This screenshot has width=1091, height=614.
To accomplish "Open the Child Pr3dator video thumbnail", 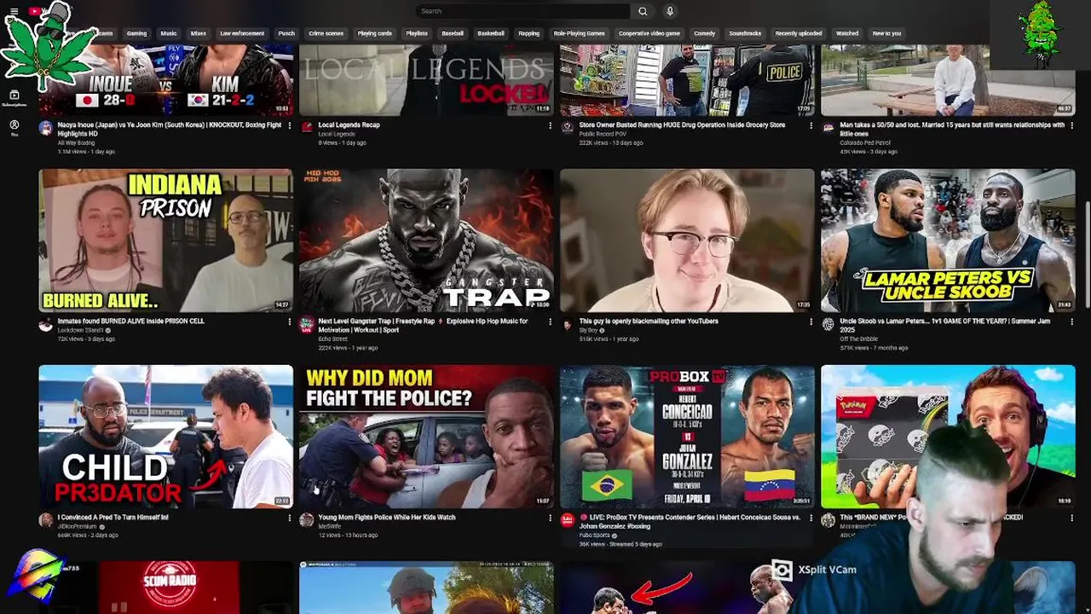I will [x=166, y=437].
